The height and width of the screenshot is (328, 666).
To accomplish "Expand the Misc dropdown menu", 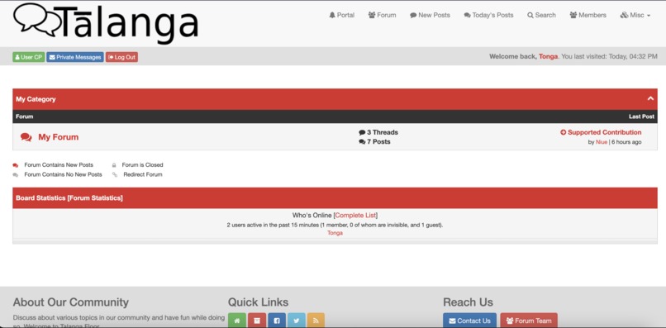I will click(x=635, y=15).
